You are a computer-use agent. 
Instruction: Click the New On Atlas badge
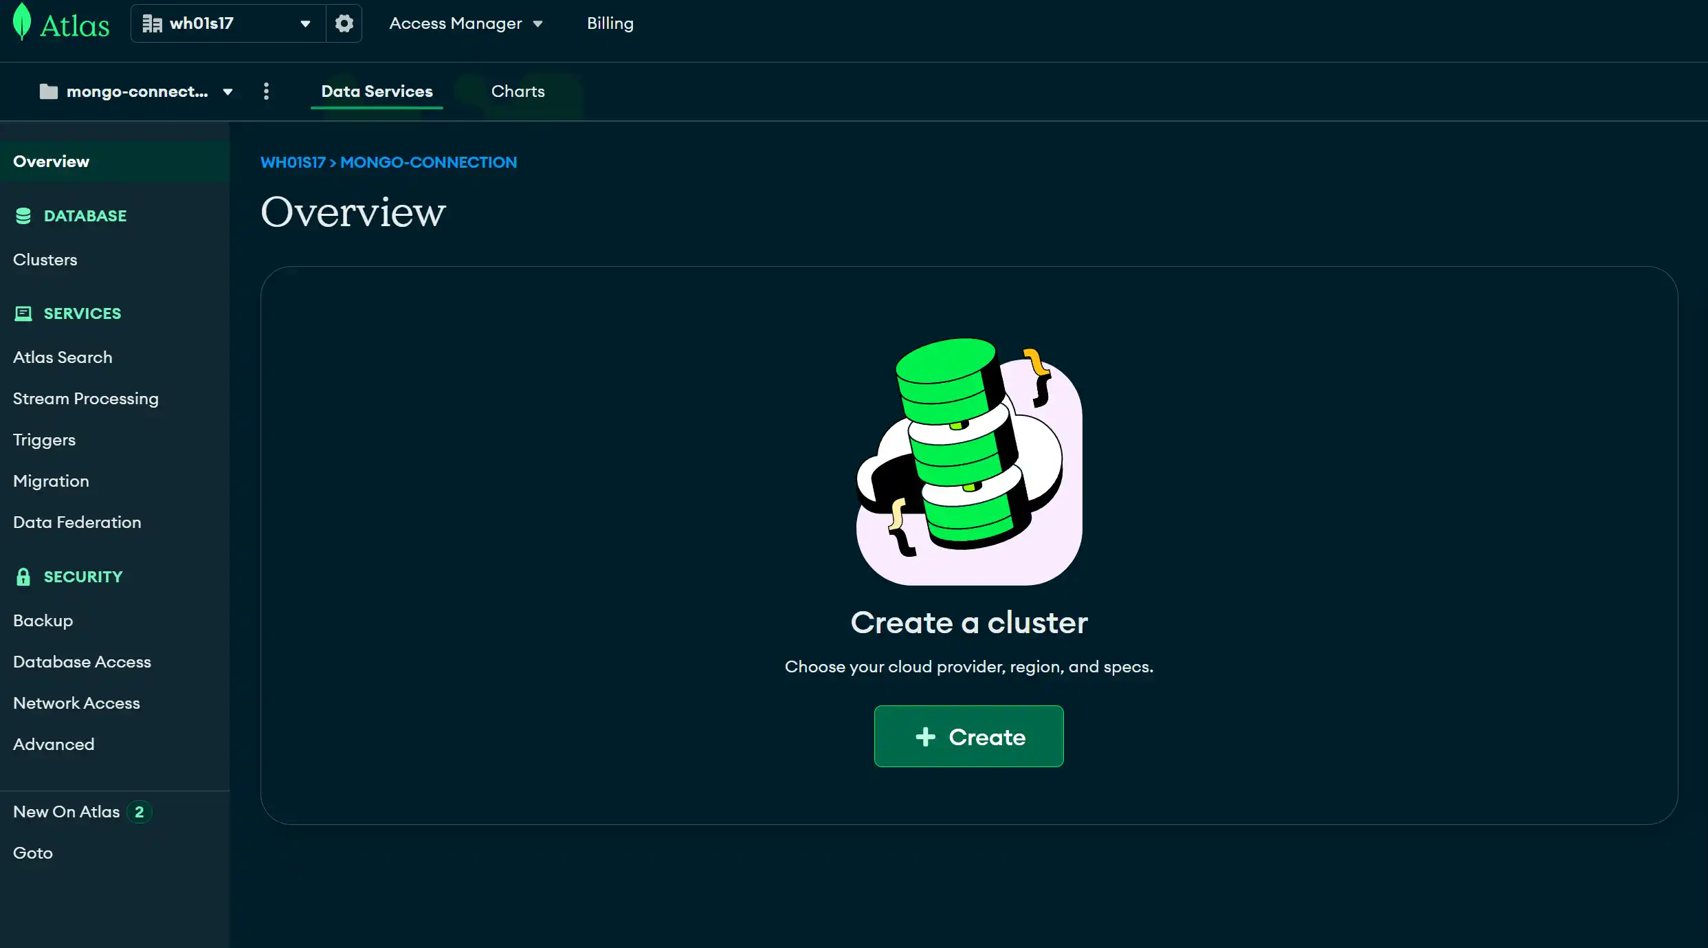coord(139,812)
